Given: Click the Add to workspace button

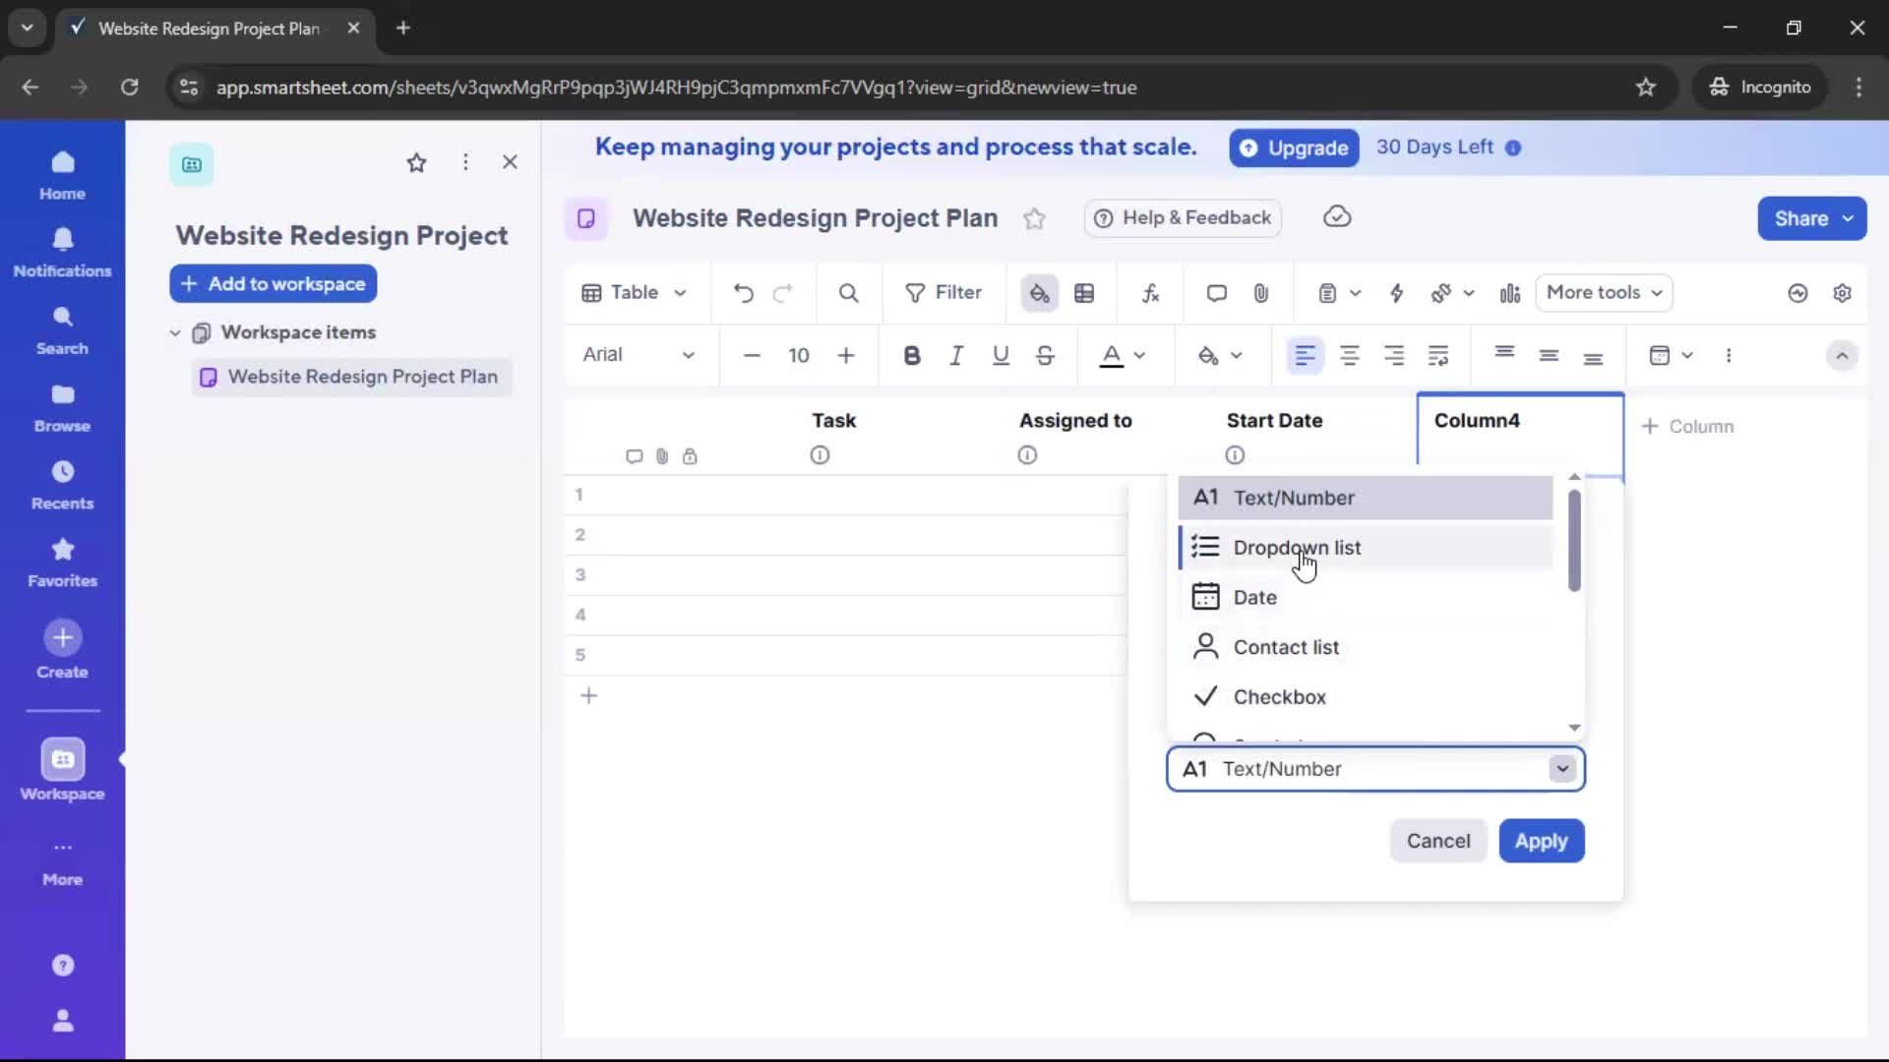Looking at the screenshot, I should point(273,283).
